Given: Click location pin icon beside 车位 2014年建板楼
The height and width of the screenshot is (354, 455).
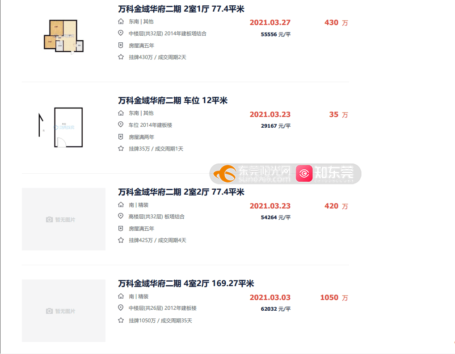Looking at the screenshot, I should [121, 125].
